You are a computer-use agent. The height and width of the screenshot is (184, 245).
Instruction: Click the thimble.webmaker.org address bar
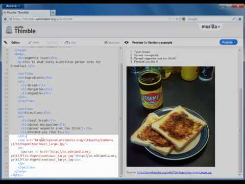click(x=88, y=19)
